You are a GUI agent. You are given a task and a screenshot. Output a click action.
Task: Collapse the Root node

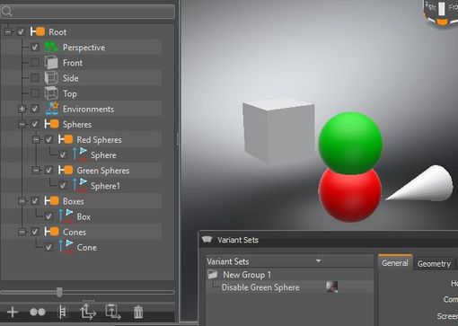click(x=8, y=31)
